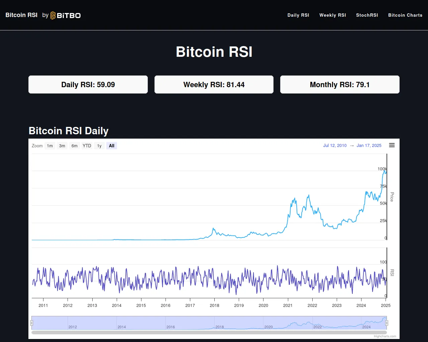Click the 100k price axis label
This screenshot has height=342, width=428.
pos(382,169)
